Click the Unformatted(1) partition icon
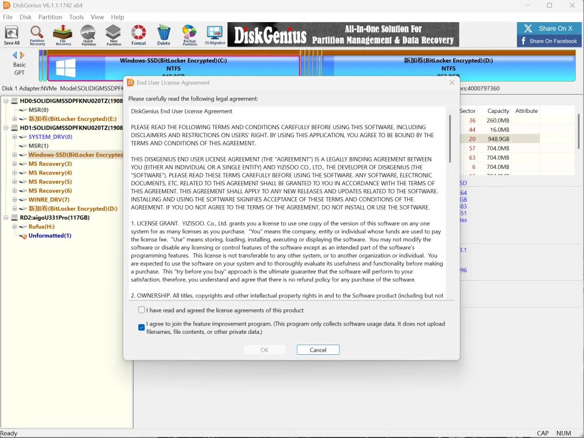Screen dimensions: 584x438 [x=23, y=236]
